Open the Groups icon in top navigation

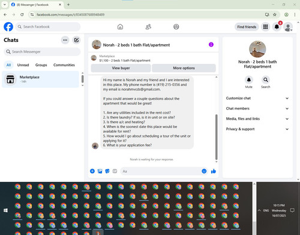click(176, 27)
